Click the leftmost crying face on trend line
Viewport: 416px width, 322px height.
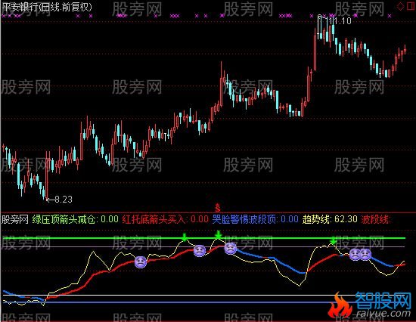141,262
